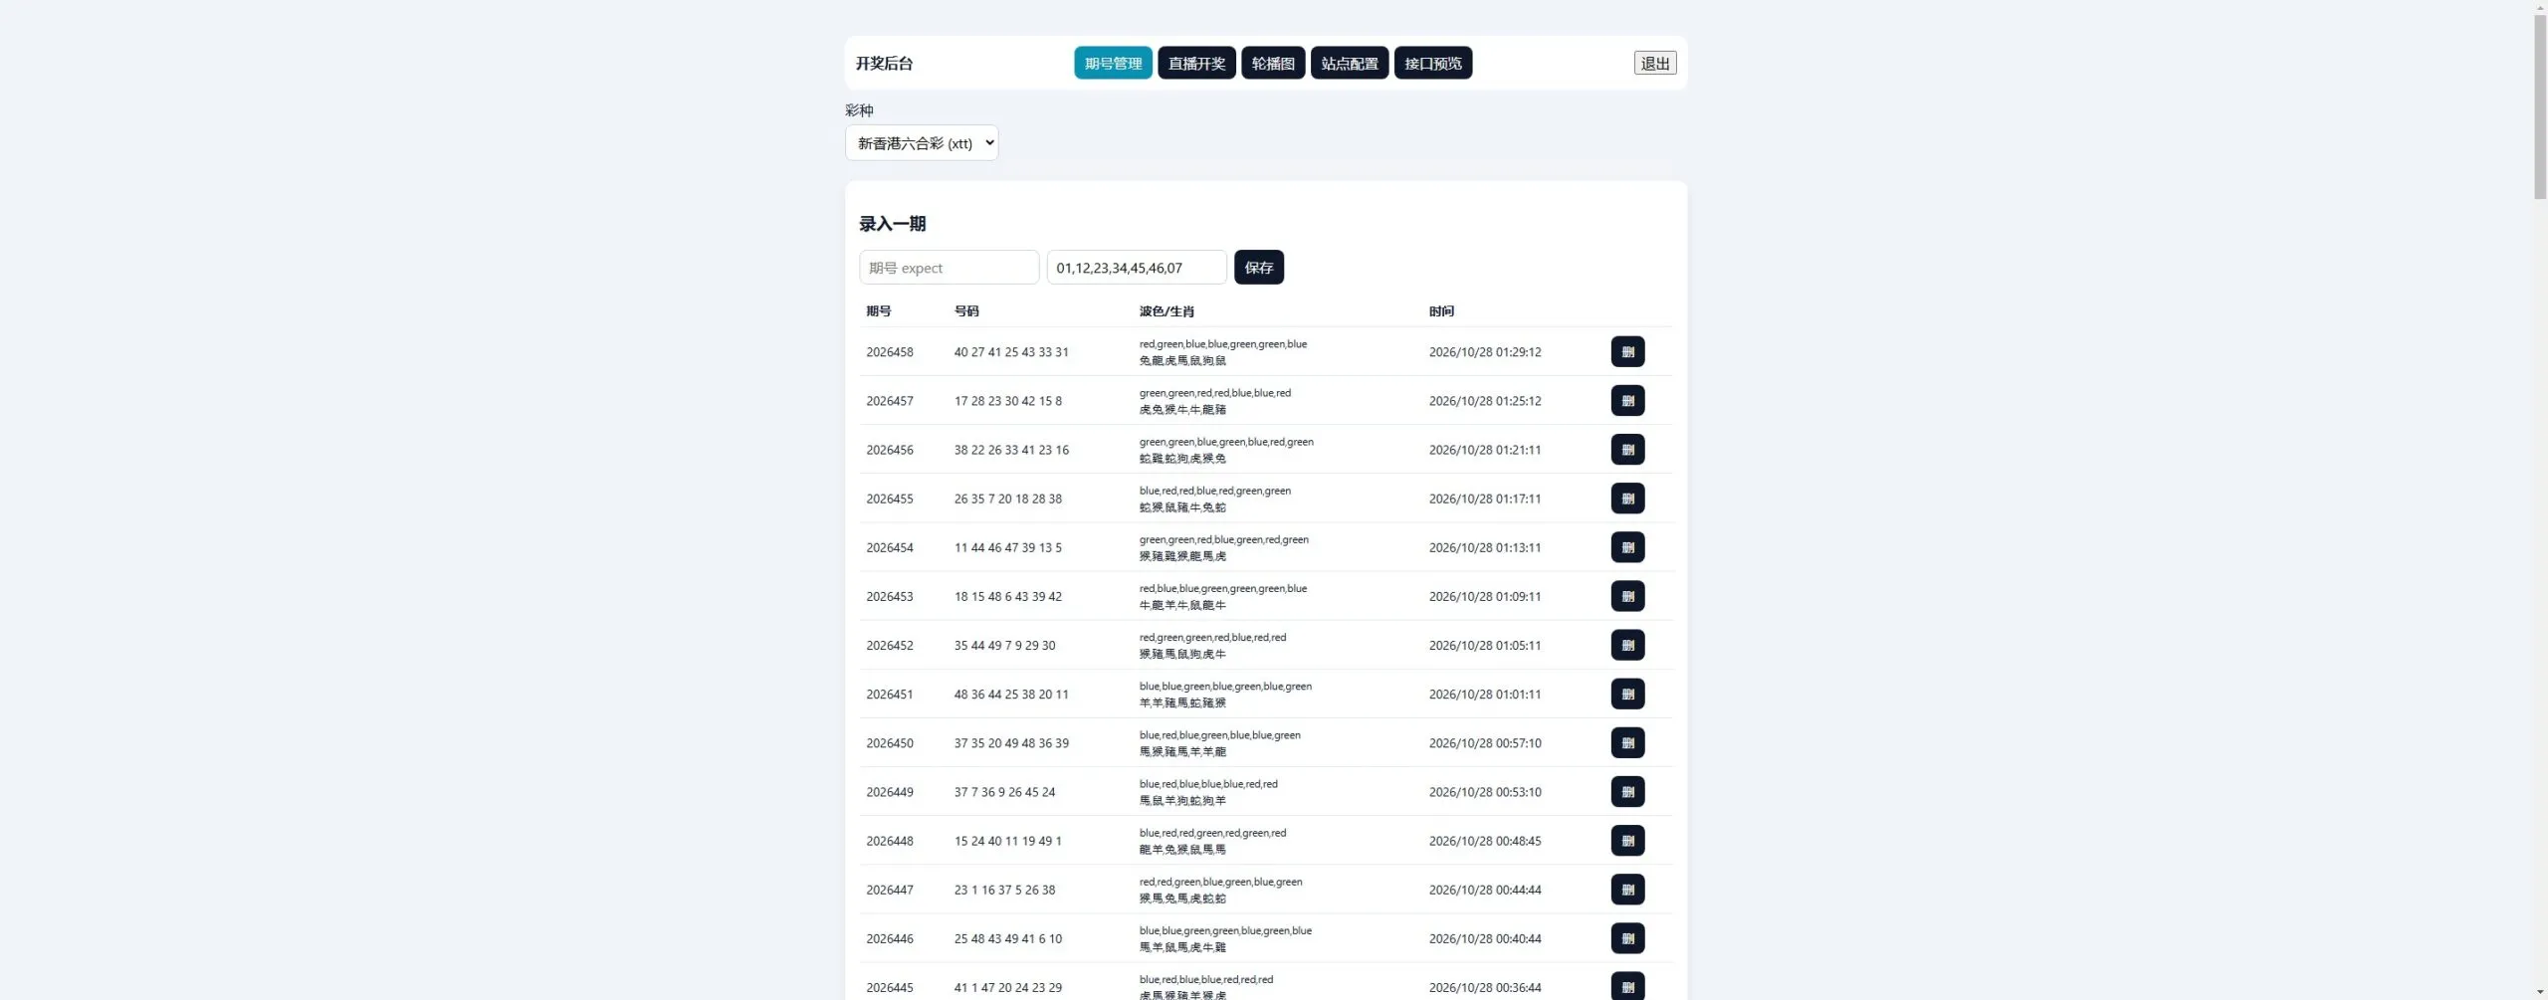Viewport: 2548px width, 1000px height.
Task: Delete row for issue 2026446
Action: click(1627, 937)
